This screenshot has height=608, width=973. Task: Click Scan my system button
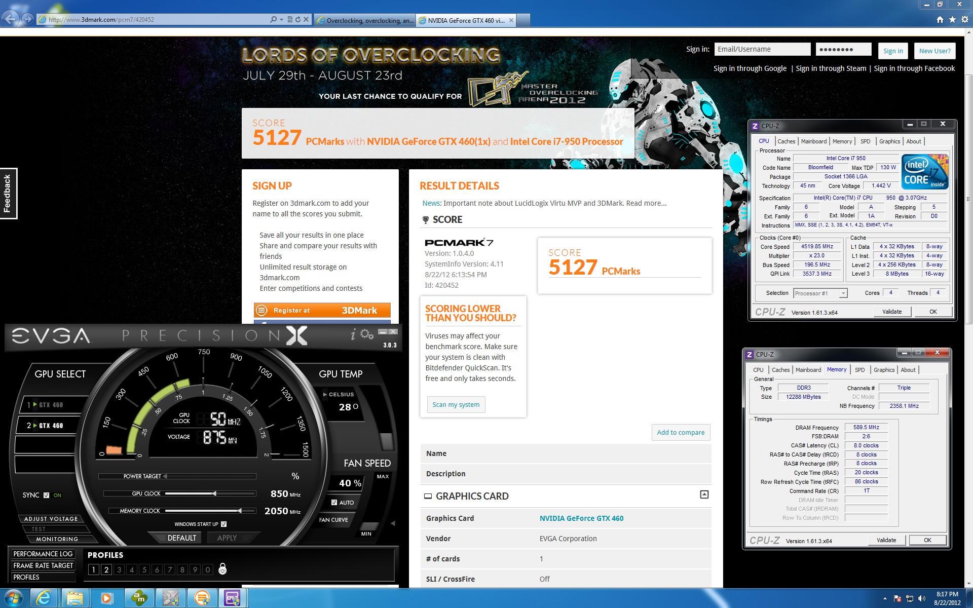pos(456,404)
